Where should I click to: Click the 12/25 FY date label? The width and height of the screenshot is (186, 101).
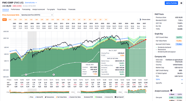(134, 80)
